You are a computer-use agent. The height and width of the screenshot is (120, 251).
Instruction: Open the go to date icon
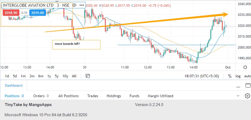point(87,76)
